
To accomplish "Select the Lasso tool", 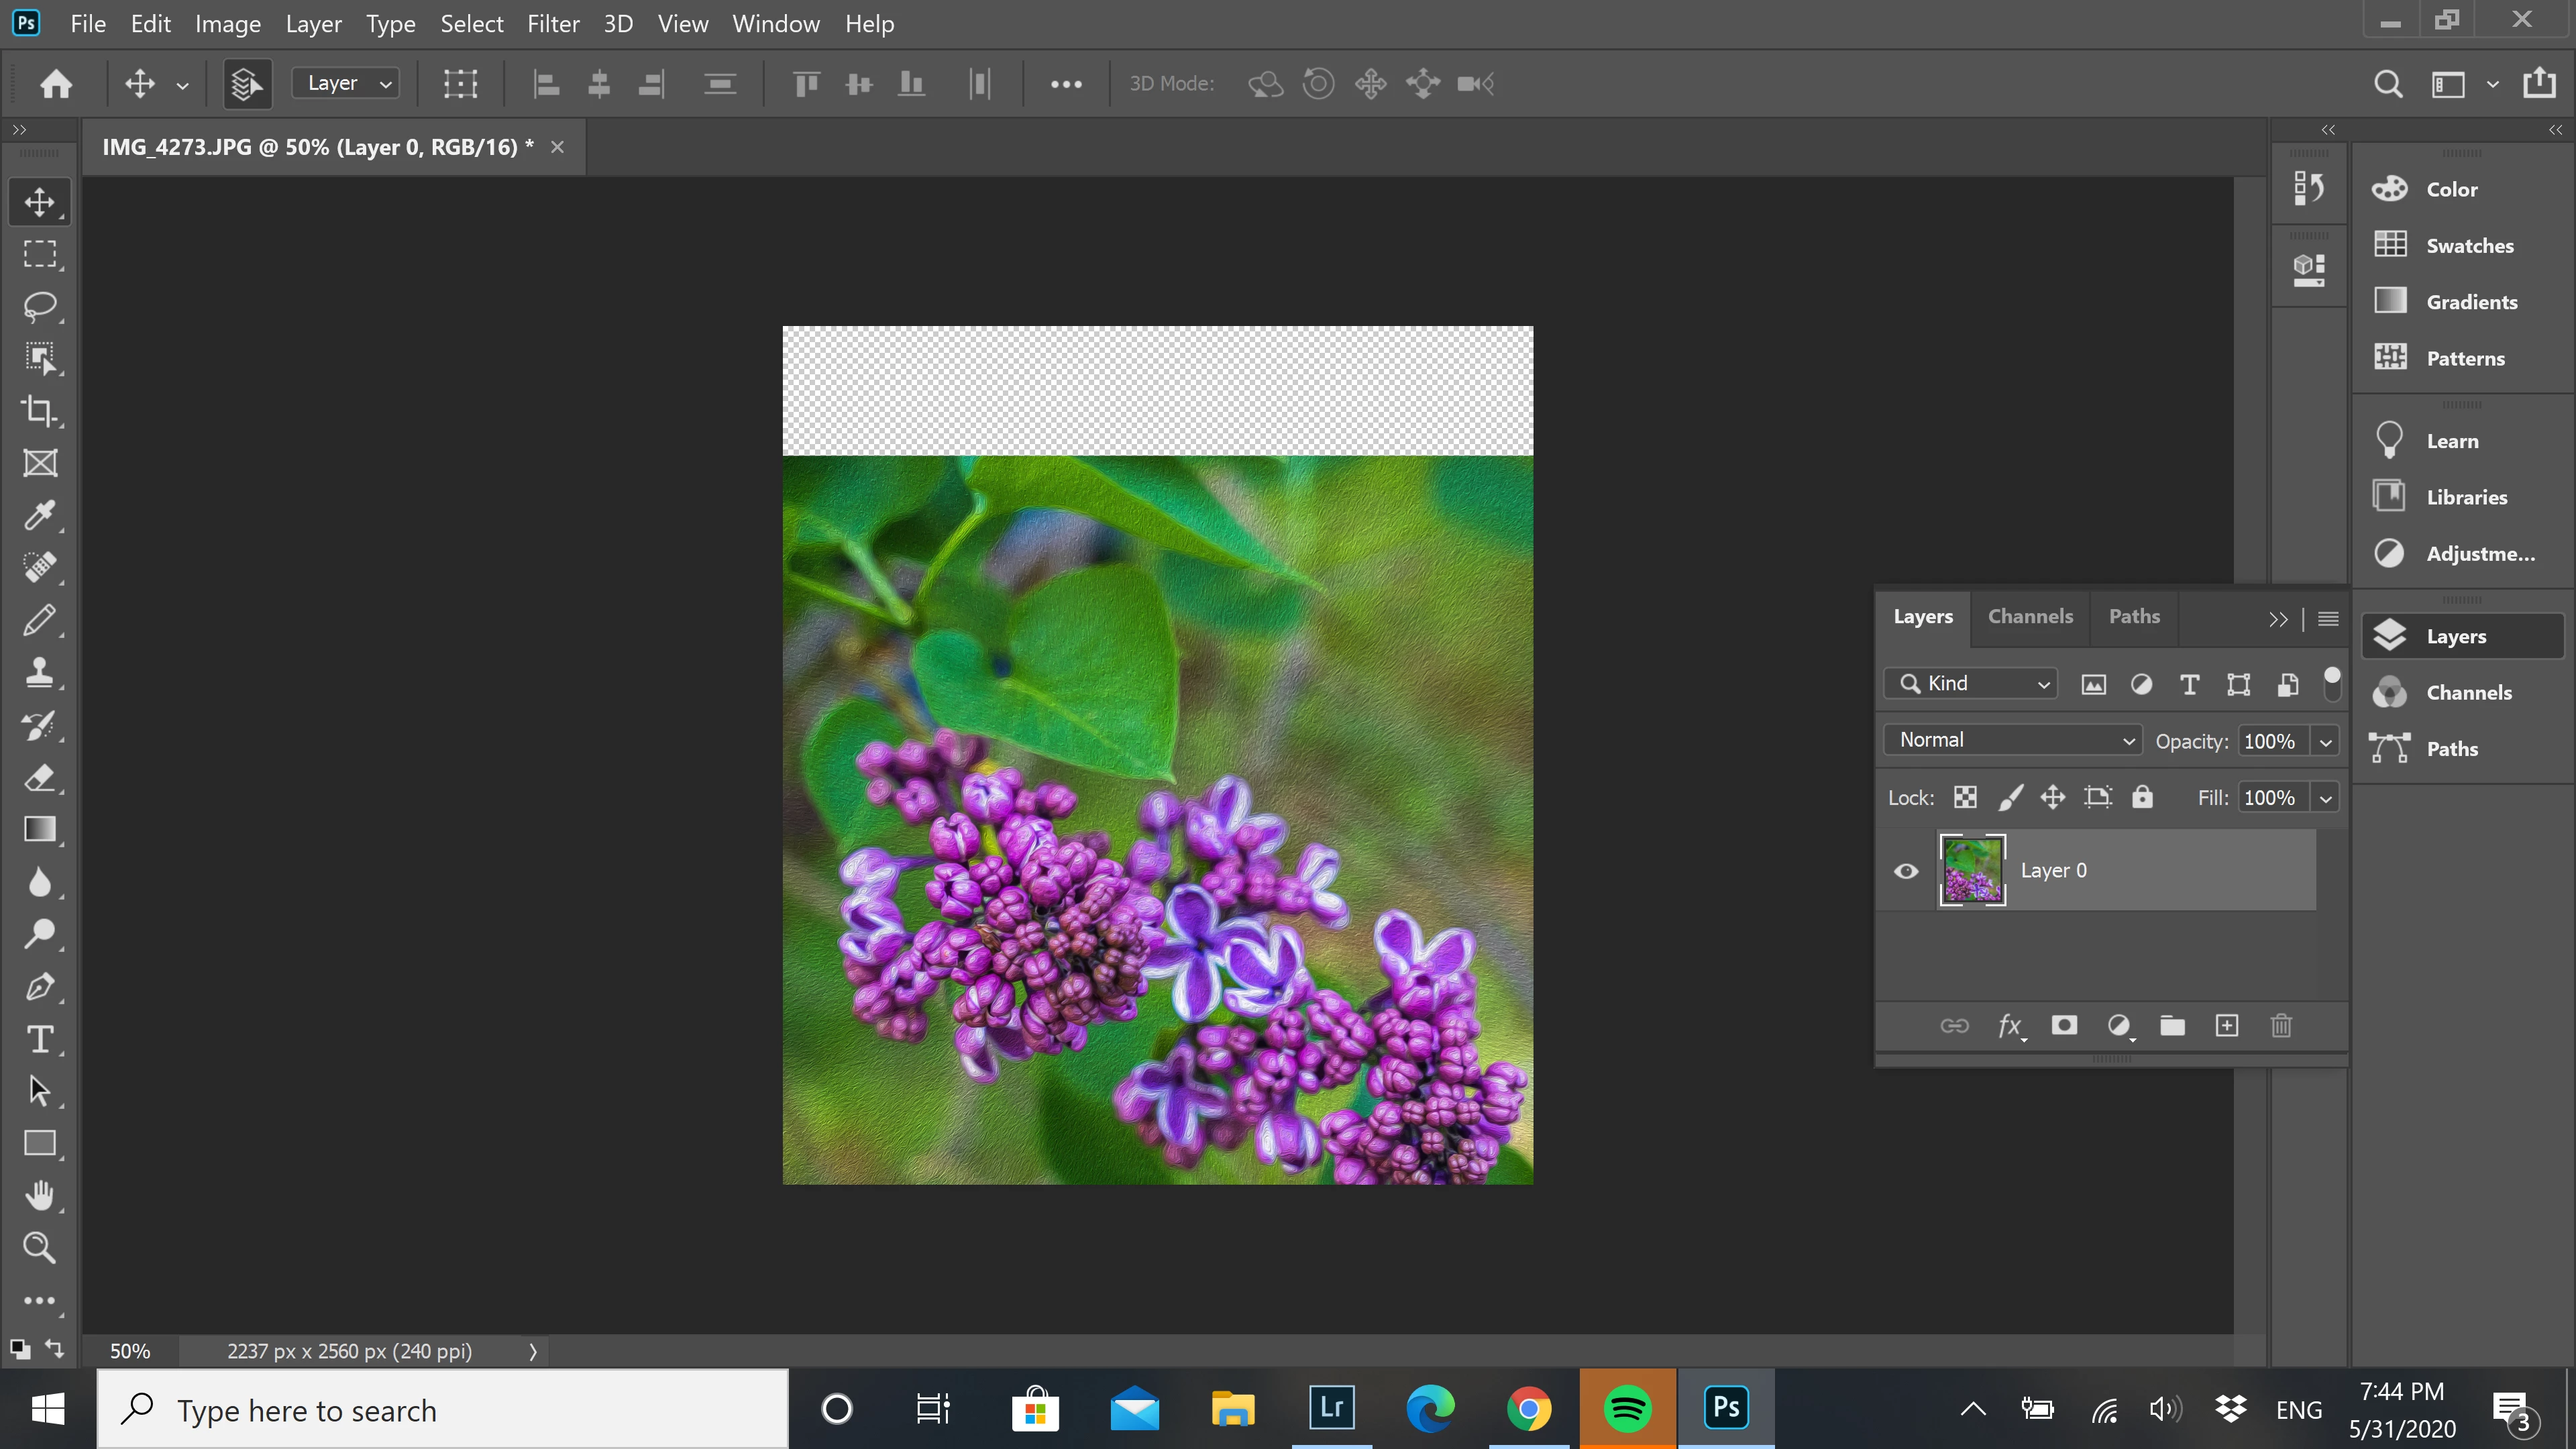I will 40,306.
